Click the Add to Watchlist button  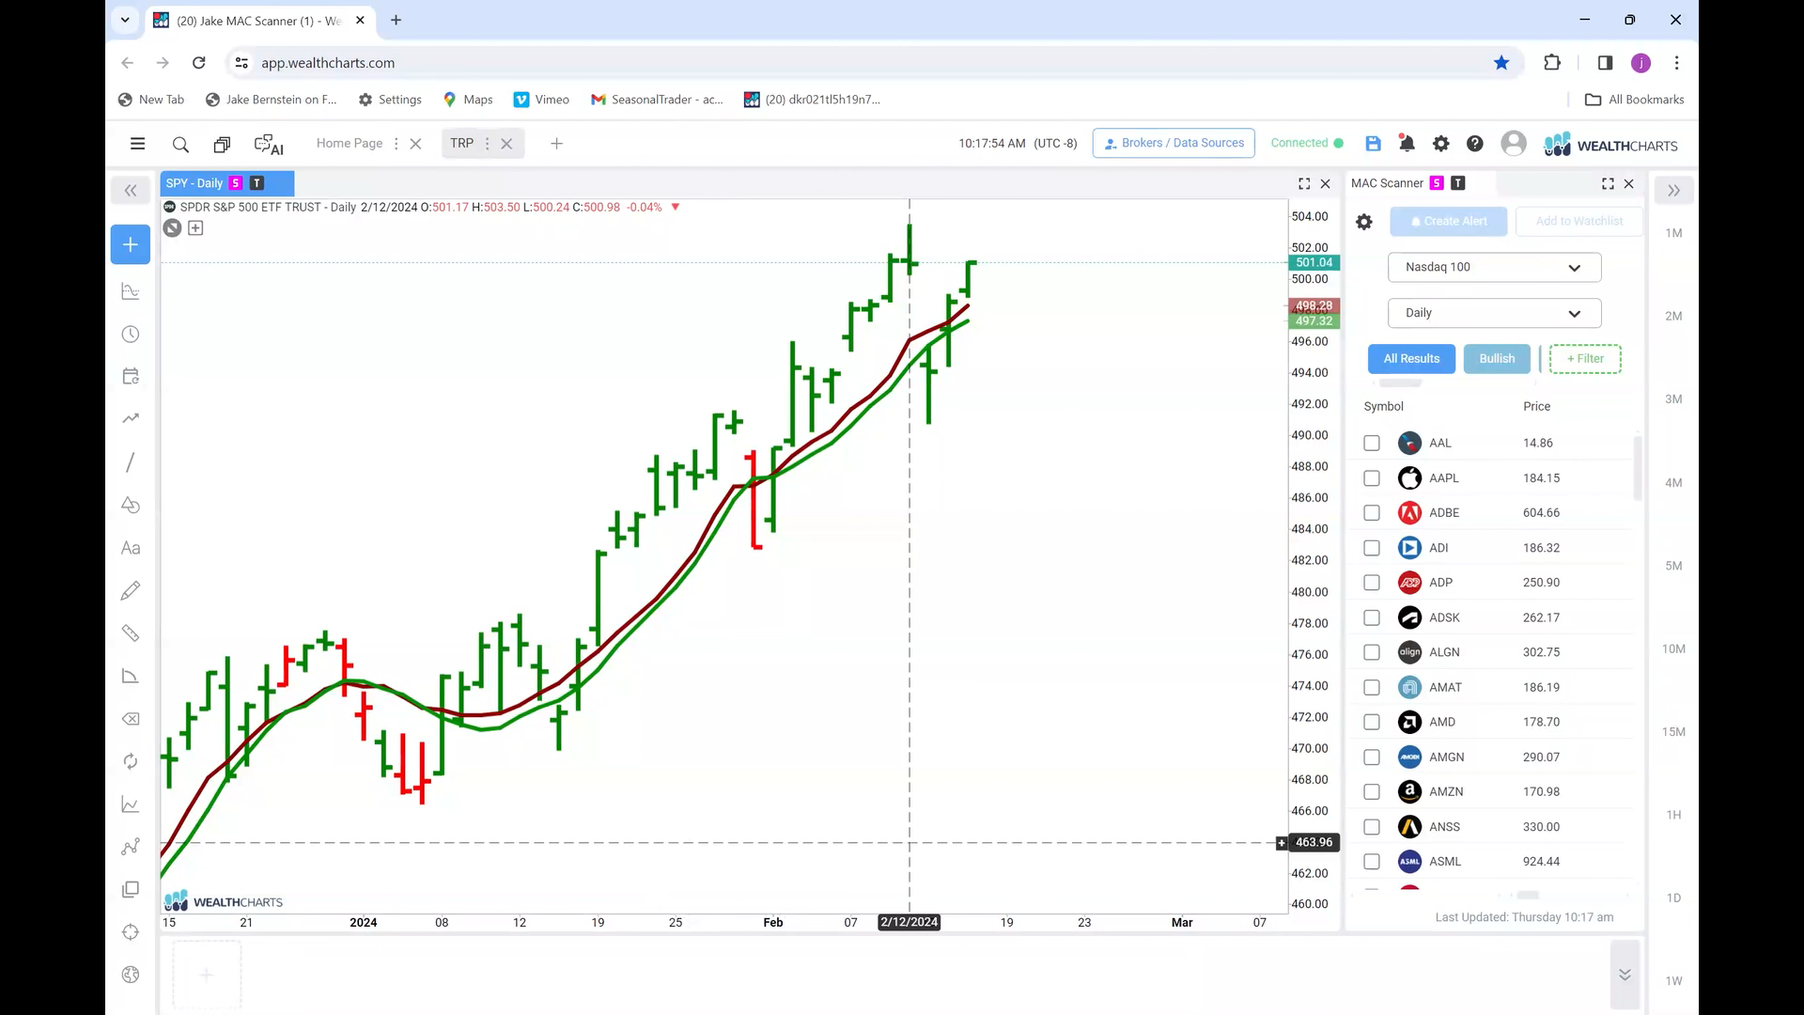[x=1578, y=222]
